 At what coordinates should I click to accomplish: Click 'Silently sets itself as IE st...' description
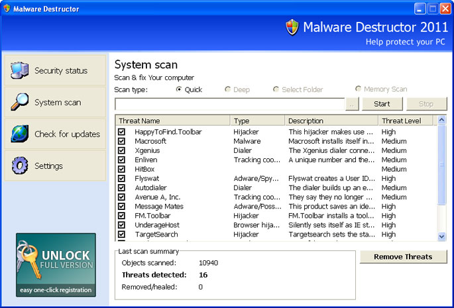click(331, 225)
